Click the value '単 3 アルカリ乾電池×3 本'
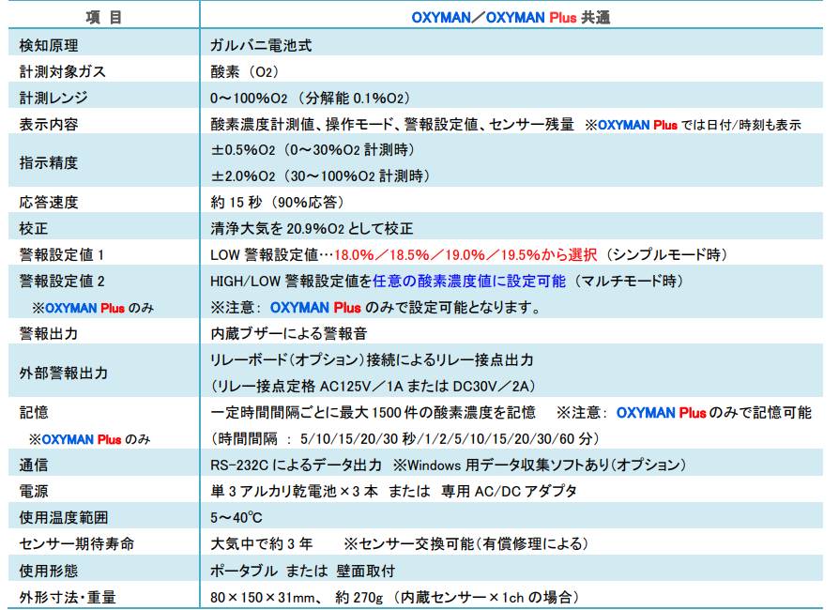Screen dimensions: 839x610 [294, 491]
